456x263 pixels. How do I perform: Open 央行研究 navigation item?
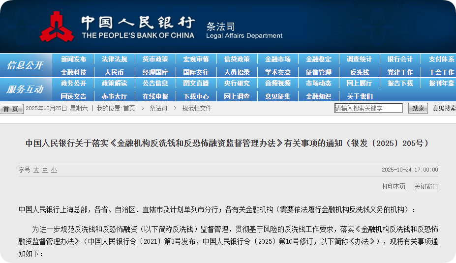237,83
